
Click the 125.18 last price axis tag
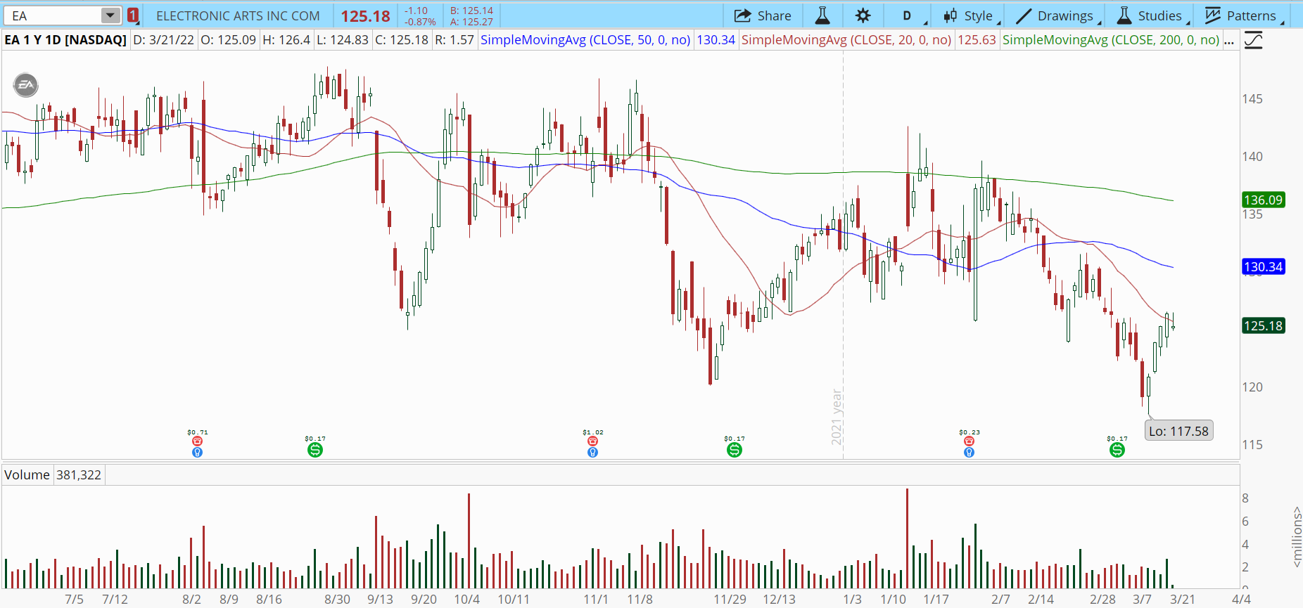(1264, 325)
